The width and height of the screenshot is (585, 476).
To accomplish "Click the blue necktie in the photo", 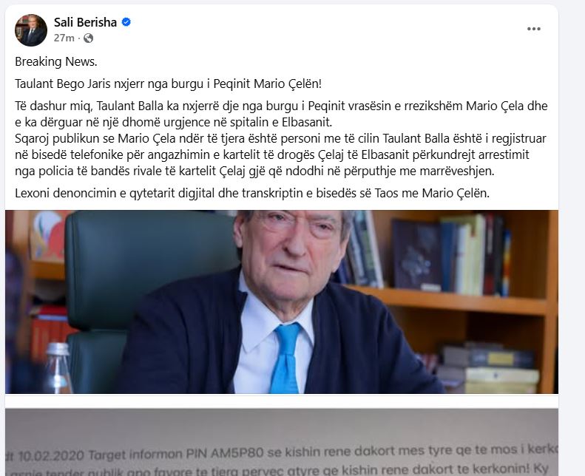I will [x=285, y=358].
